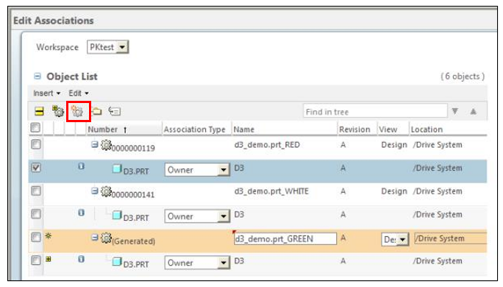Check the box for row 0000000119
The height and width of the screenshot is (287, 503).
click(x=36, y=145)
